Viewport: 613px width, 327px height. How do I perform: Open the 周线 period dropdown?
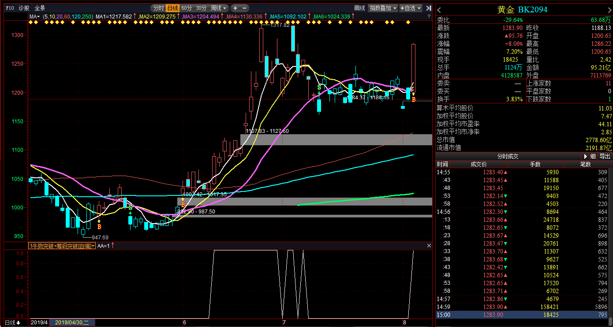coord(218,8)
